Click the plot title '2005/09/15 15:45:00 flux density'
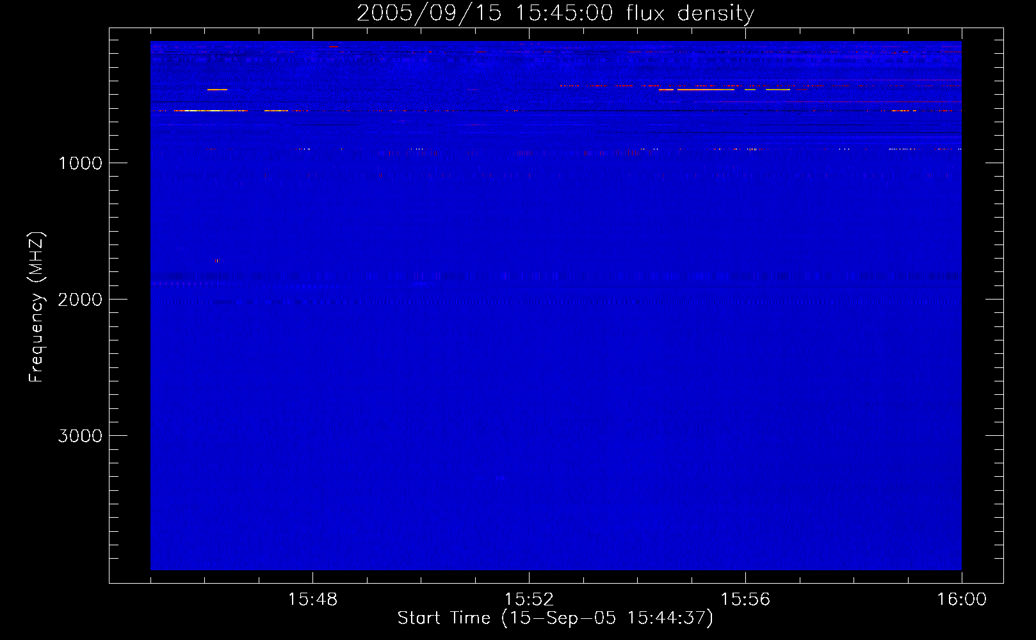The height and width of the screenshot is (640, 1036). click(555, 13)
